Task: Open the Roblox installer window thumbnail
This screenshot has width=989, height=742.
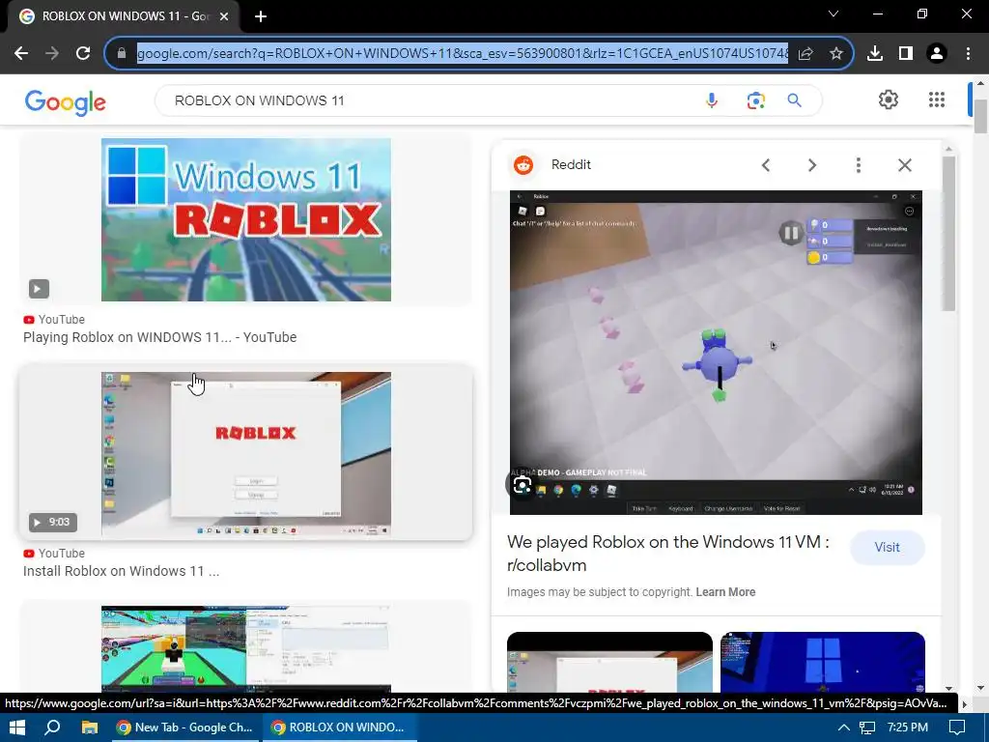Action: (x=246, y=454)
